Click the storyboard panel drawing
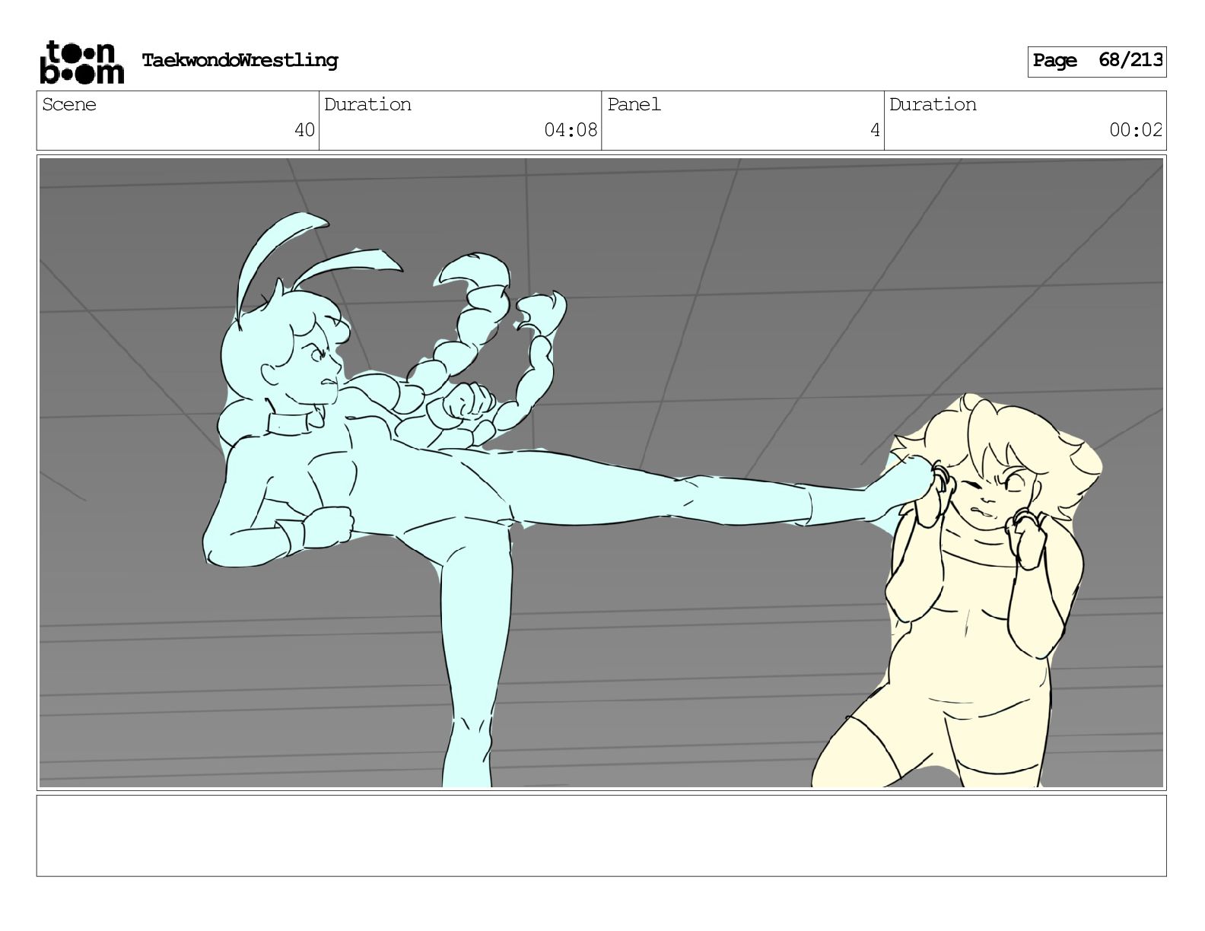 point(601,472)
